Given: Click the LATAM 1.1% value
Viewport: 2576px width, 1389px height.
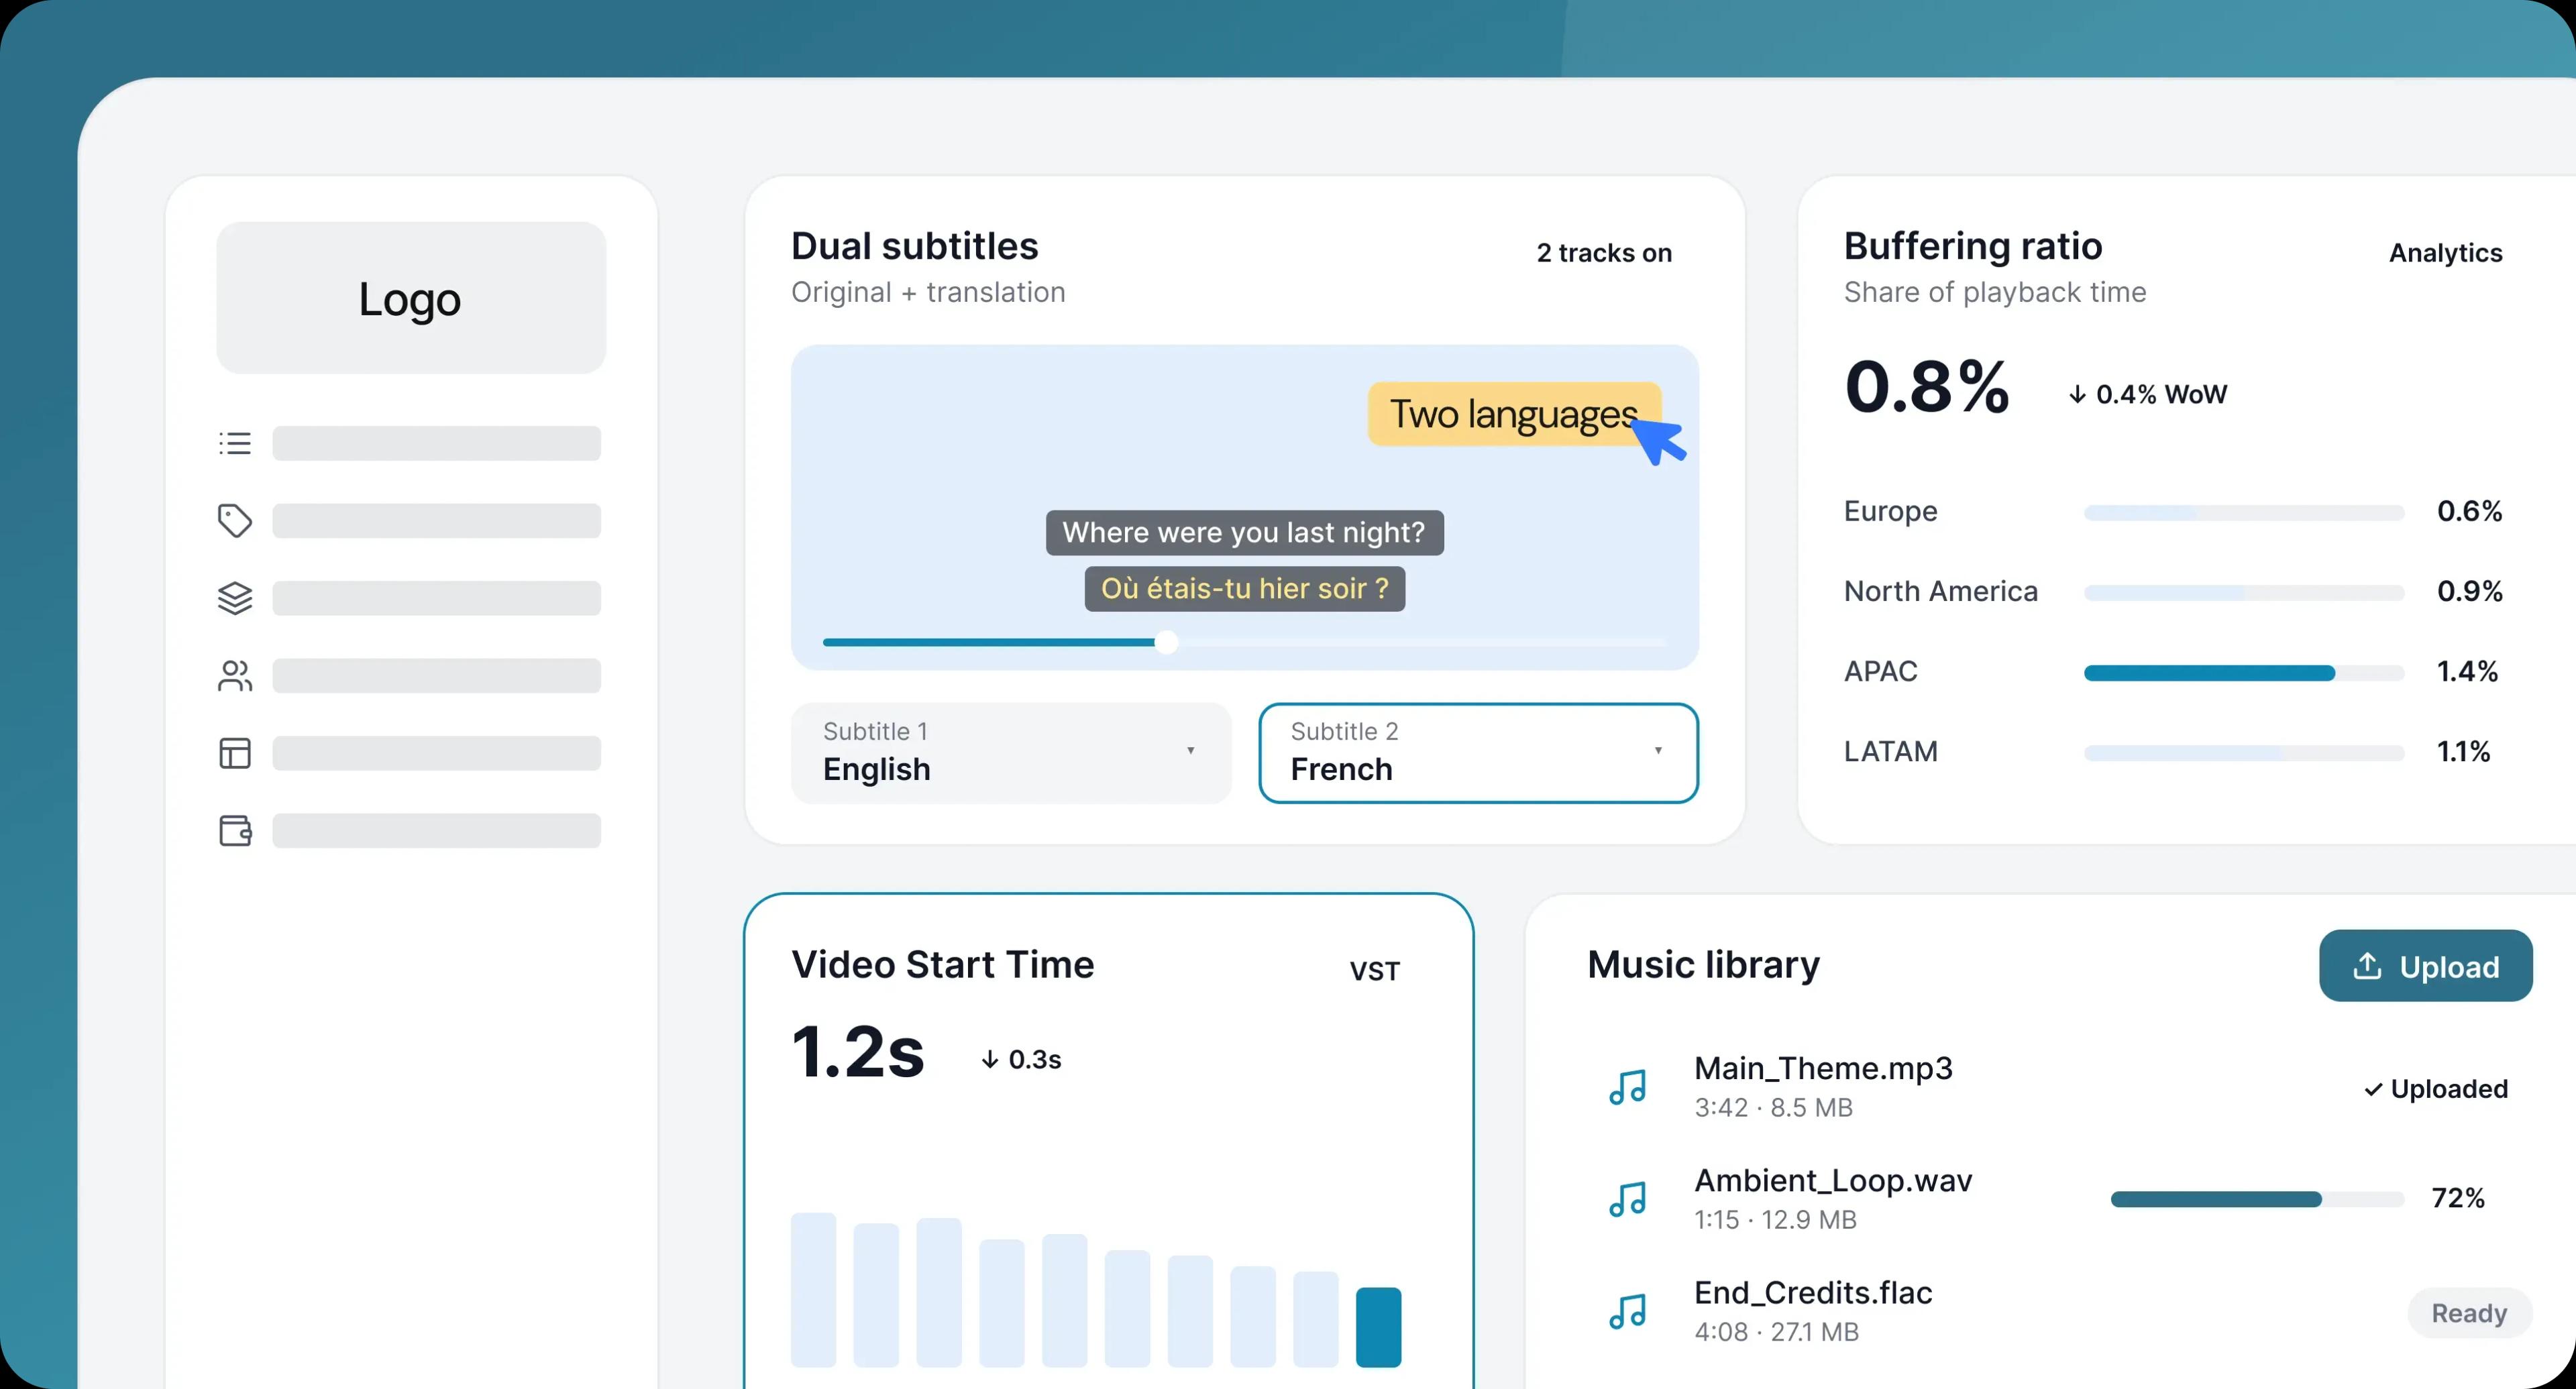Looking at the screenshot, I should (x=2463, y=751).
